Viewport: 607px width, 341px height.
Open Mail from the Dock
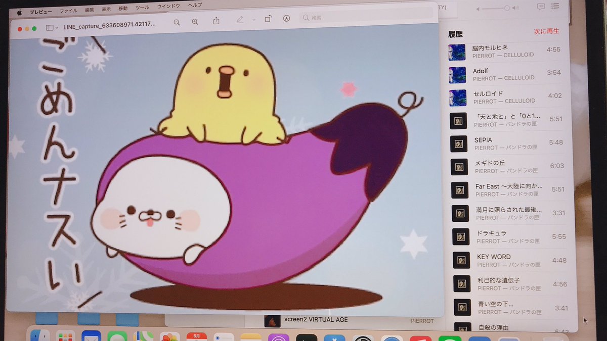tap(91, 336)
